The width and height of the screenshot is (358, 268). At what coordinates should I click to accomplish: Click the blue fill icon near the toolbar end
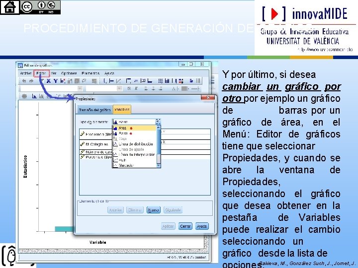(191, 81)
